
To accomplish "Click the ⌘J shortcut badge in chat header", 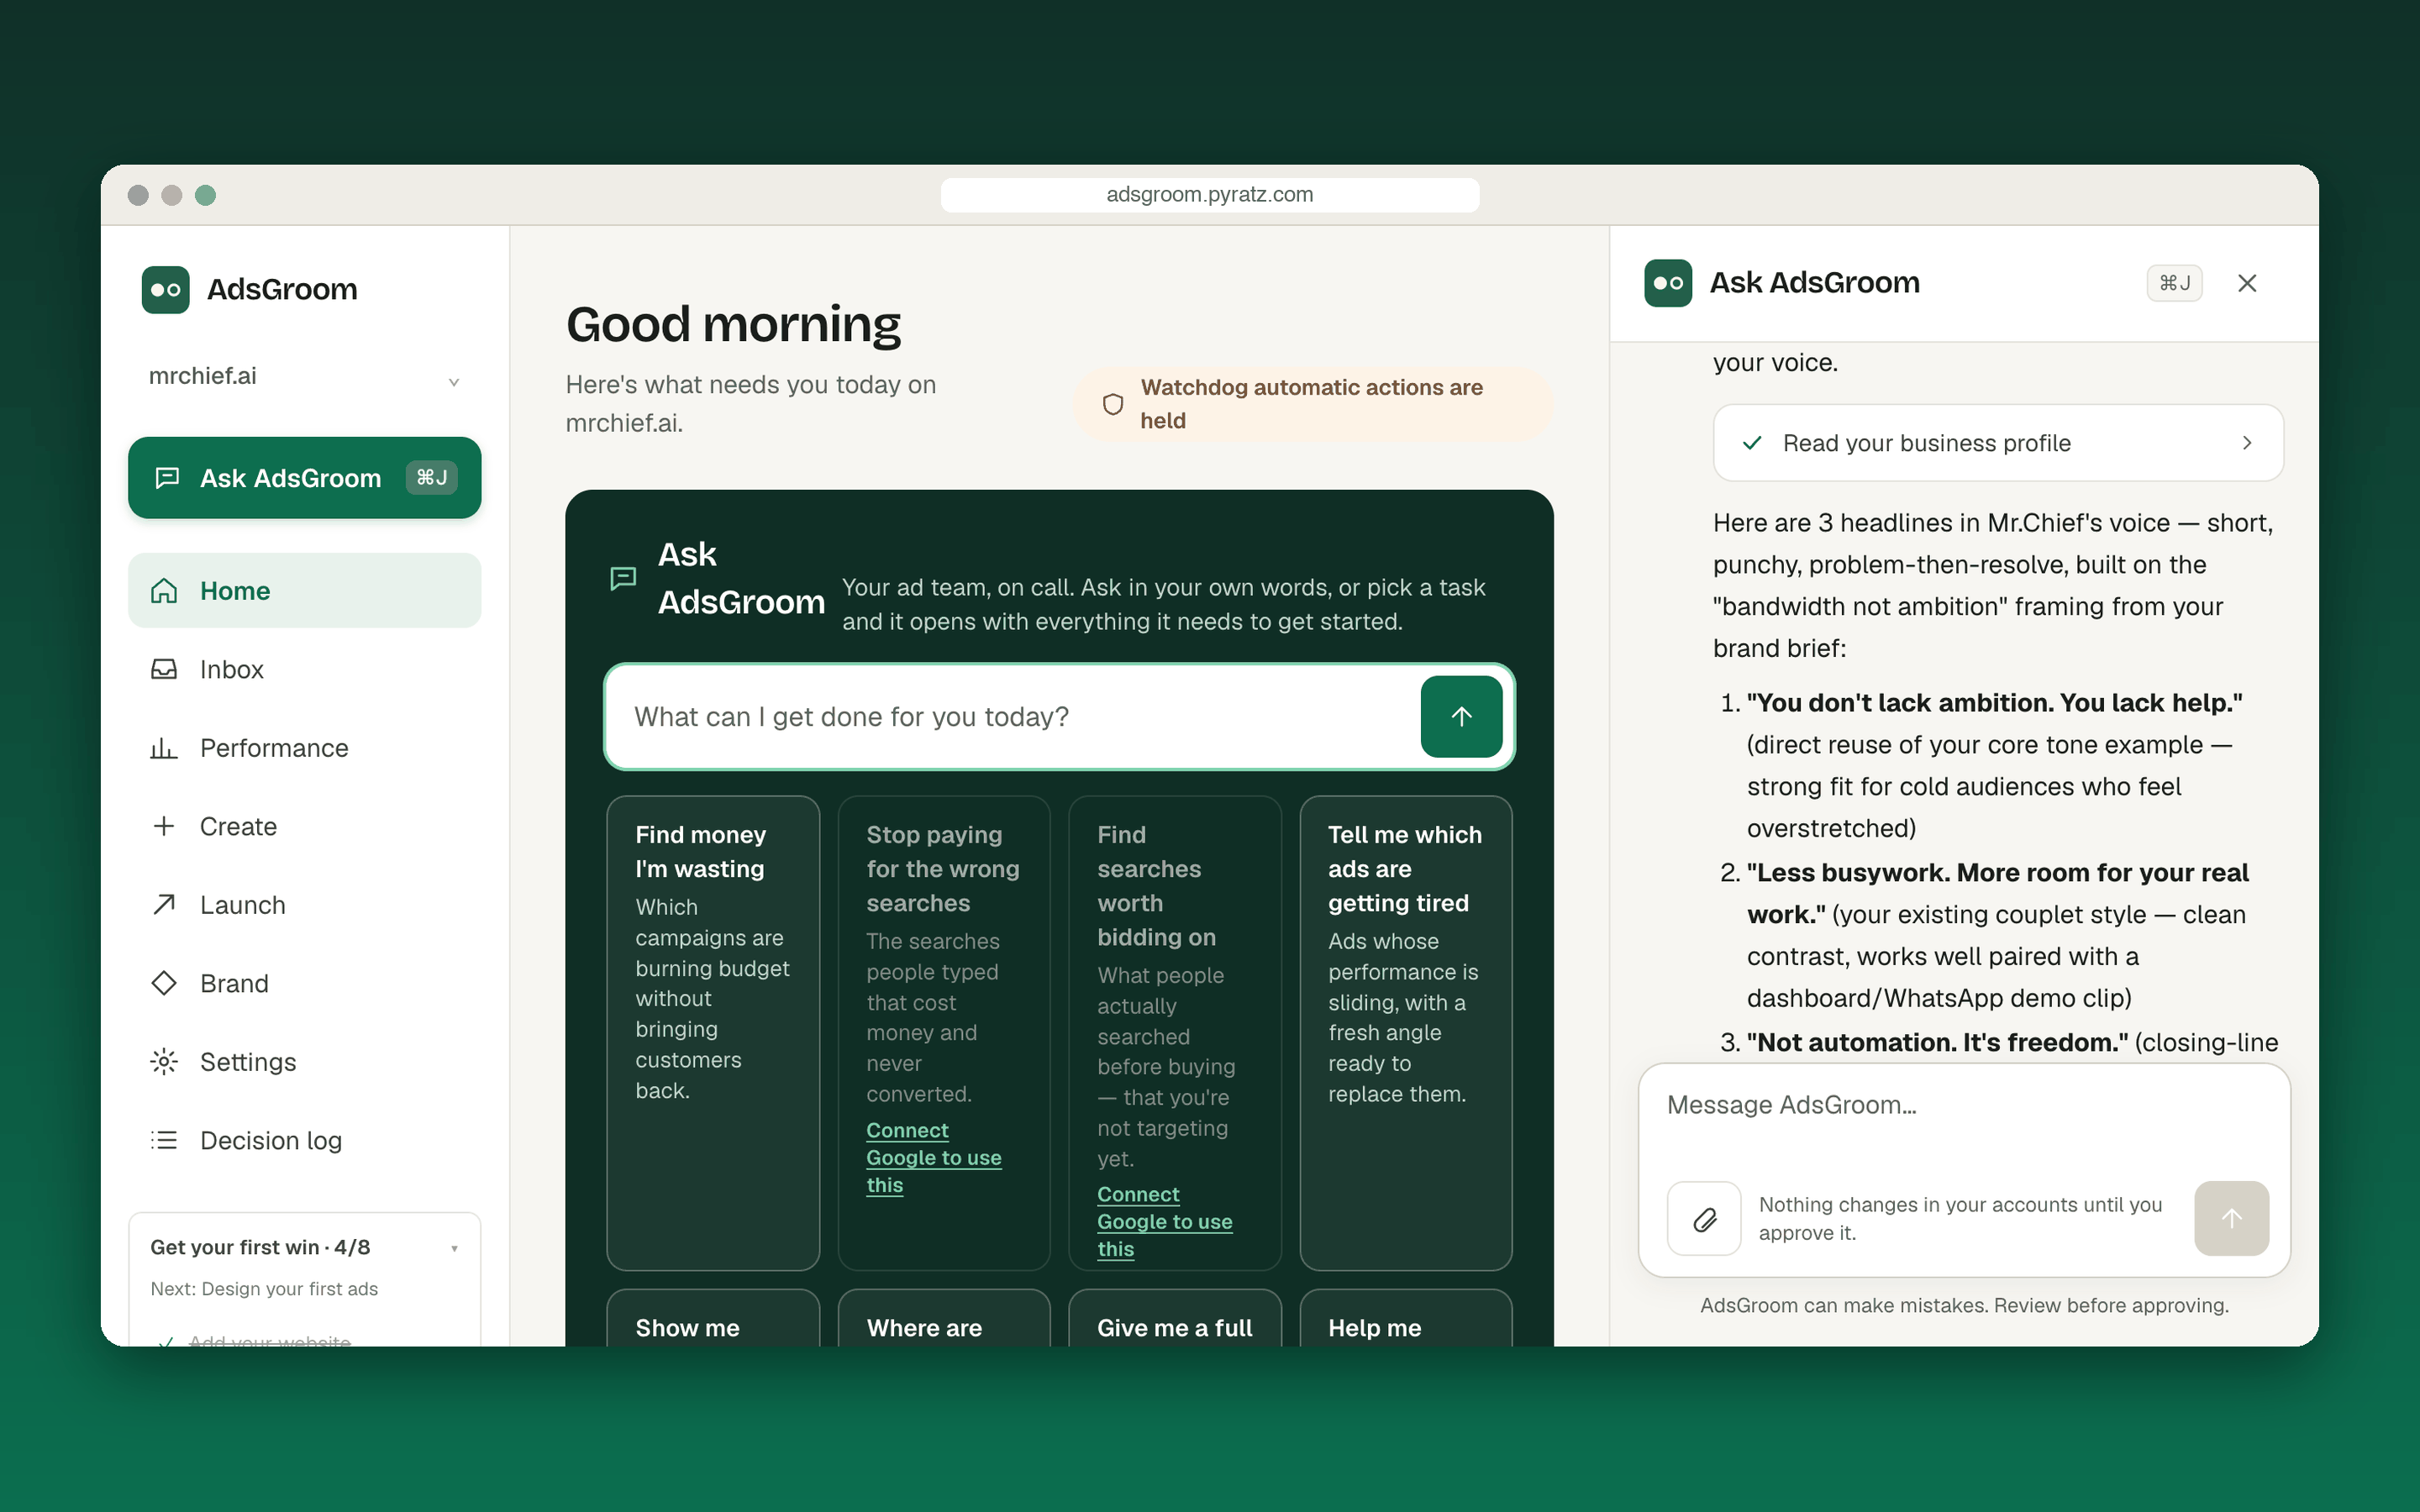I will coord(2174,283).
